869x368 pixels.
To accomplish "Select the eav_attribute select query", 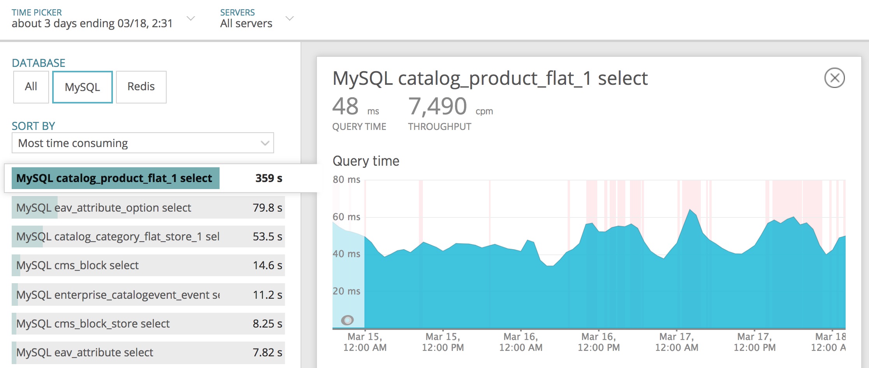I will coord(84,352).
